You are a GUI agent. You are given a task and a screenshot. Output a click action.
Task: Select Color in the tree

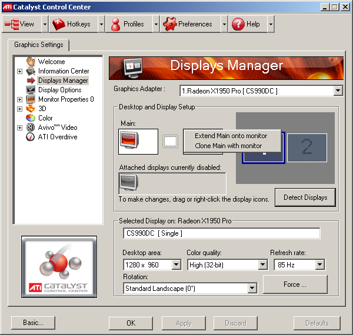point(45,118)
